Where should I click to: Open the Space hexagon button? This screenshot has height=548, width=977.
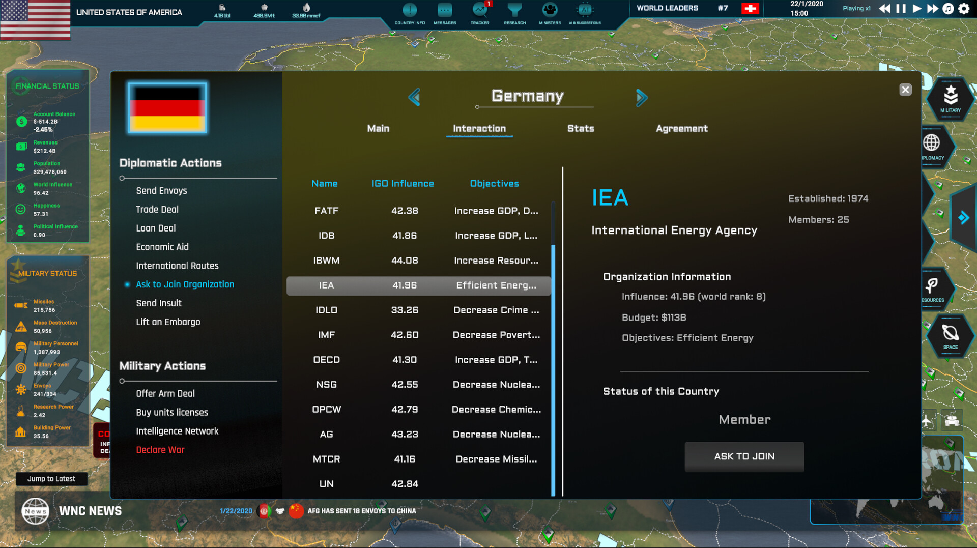(x=950, y=336)
